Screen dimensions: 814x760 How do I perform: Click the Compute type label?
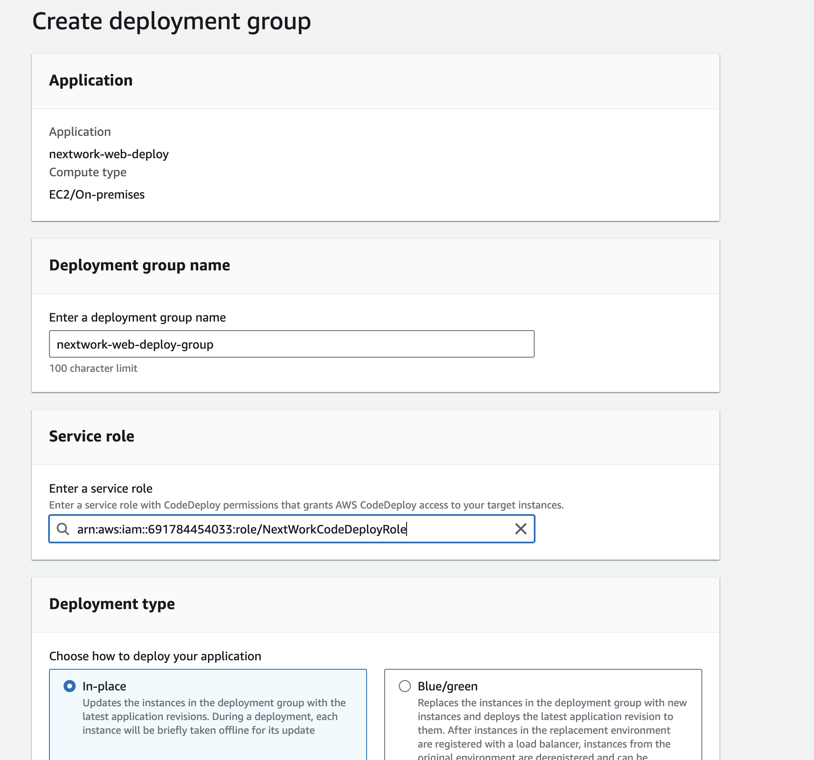point(88,172)
